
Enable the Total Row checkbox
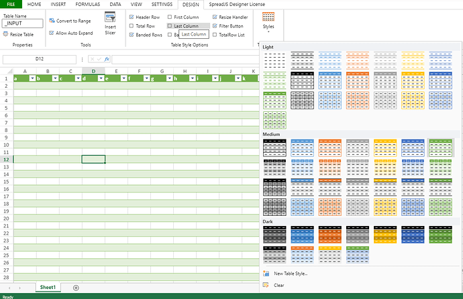point(132,25)
